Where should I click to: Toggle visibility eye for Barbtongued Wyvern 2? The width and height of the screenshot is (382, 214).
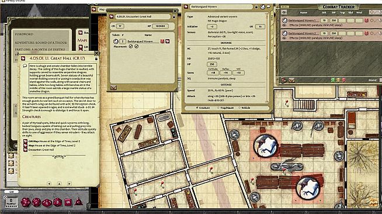pos(284,38)
